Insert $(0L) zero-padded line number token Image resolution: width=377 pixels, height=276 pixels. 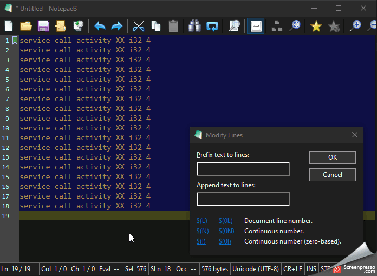(x=225, y=221)
